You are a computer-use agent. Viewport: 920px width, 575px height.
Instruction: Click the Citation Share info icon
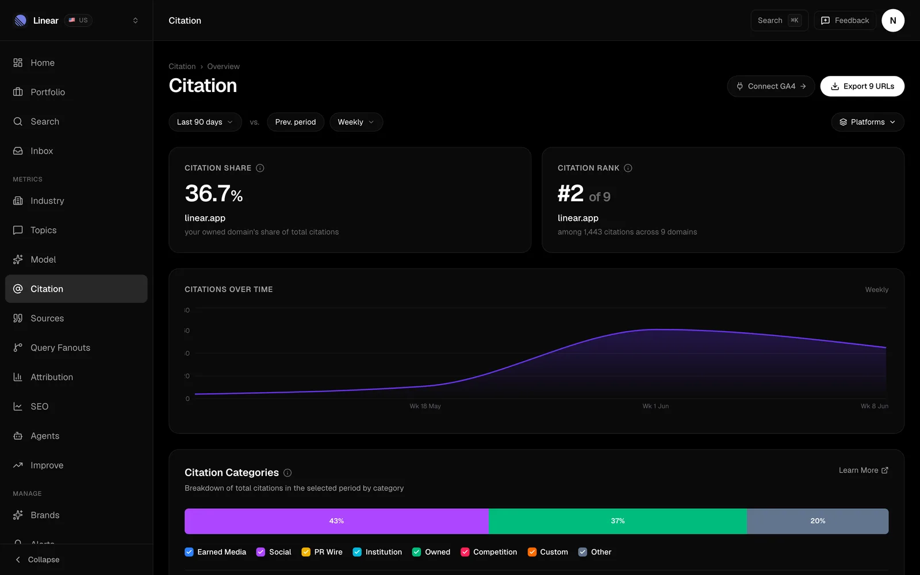pyautogui.click(x=260, y=168)
